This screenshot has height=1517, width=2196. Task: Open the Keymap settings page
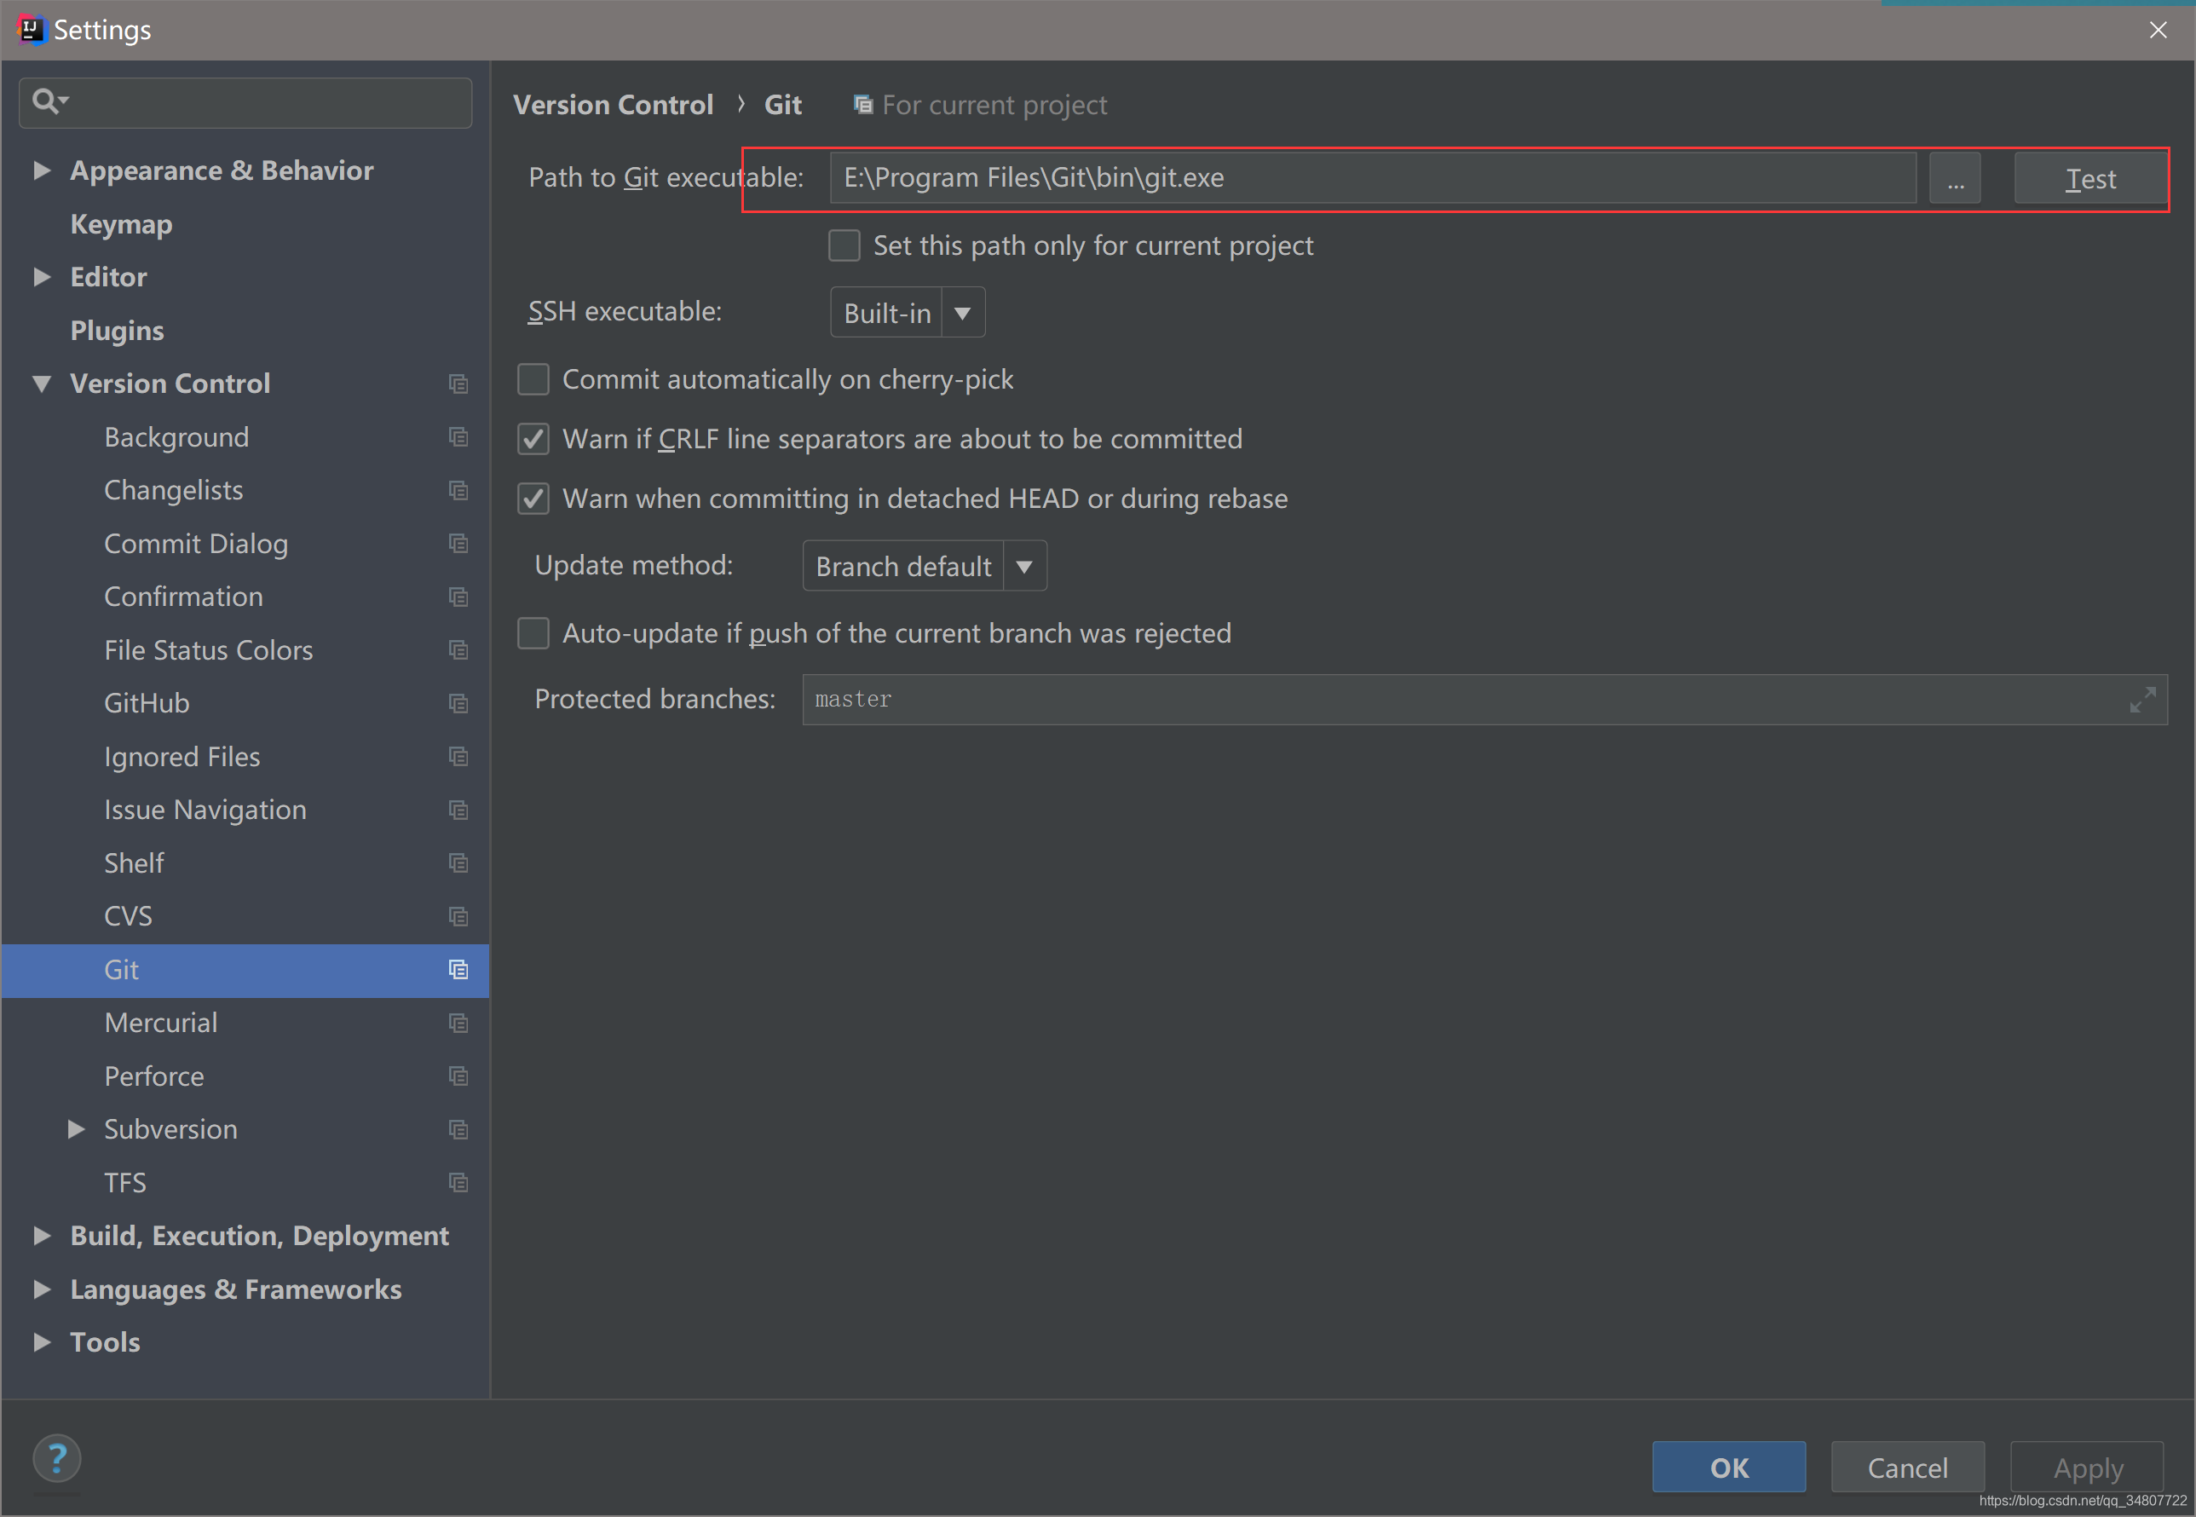[122, 224]
